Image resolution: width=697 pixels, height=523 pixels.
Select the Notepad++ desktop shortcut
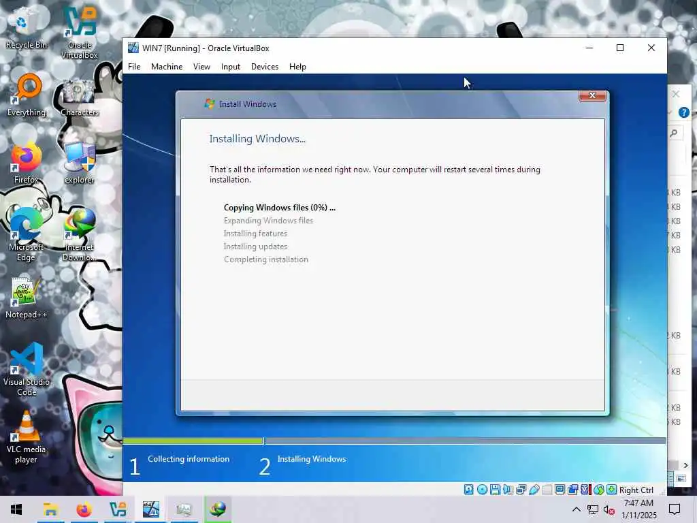coord(26,298)
